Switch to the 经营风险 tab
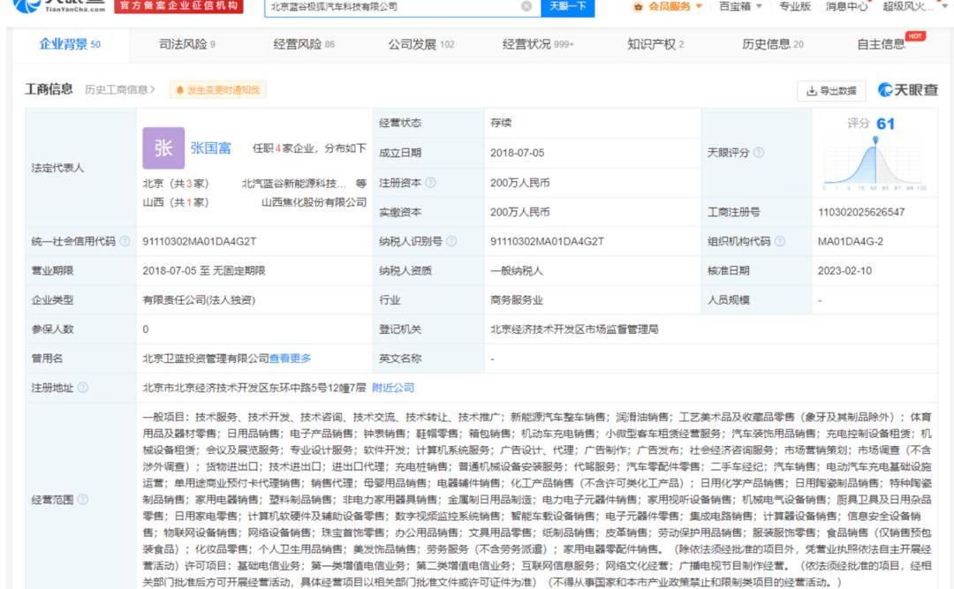The height and width of the screenshot is (589, 954). point(304,44)
